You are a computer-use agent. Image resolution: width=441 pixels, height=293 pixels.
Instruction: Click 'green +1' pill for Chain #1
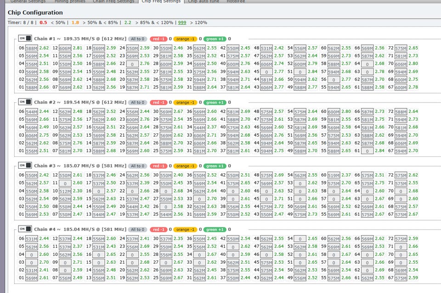[215, 39]
